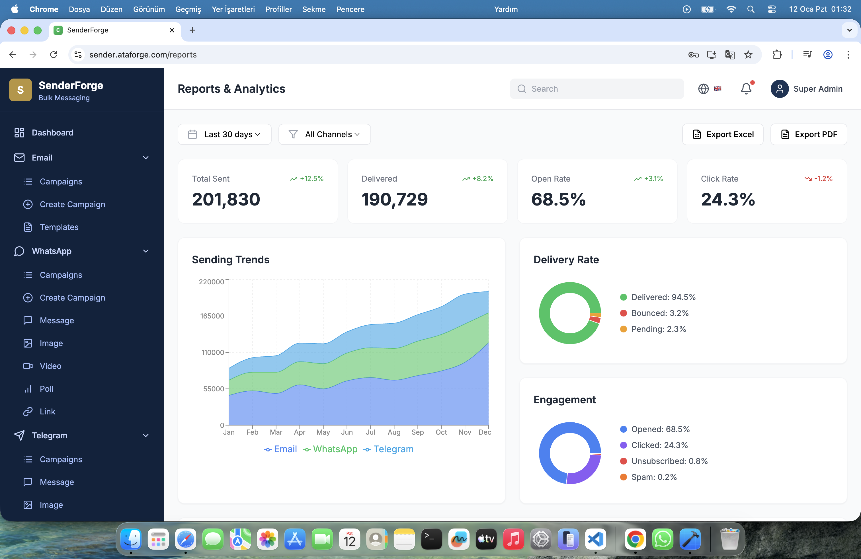Click the Search input field
The height and width of the screenshot is (559, 861).
pos(602,89)
